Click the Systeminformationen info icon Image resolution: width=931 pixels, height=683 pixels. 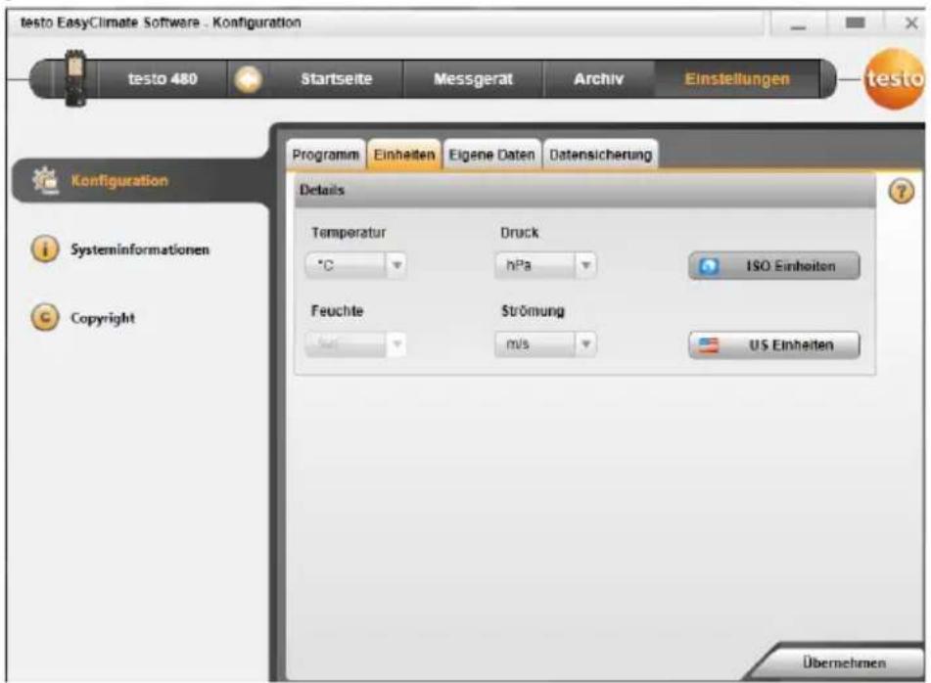pos(44,249)
